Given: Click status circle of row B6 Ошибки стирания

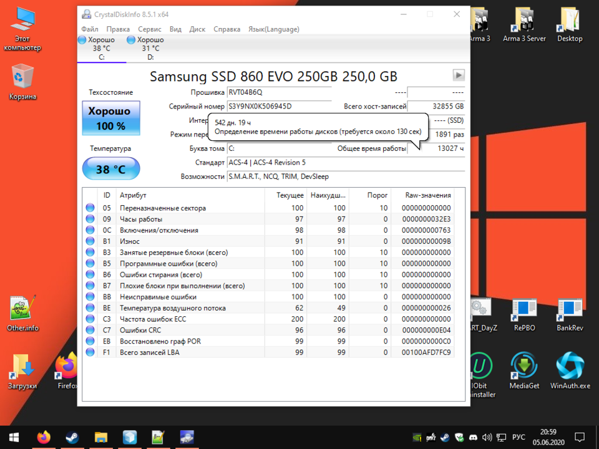Looking at the screenshot, I should pos(90,274).
